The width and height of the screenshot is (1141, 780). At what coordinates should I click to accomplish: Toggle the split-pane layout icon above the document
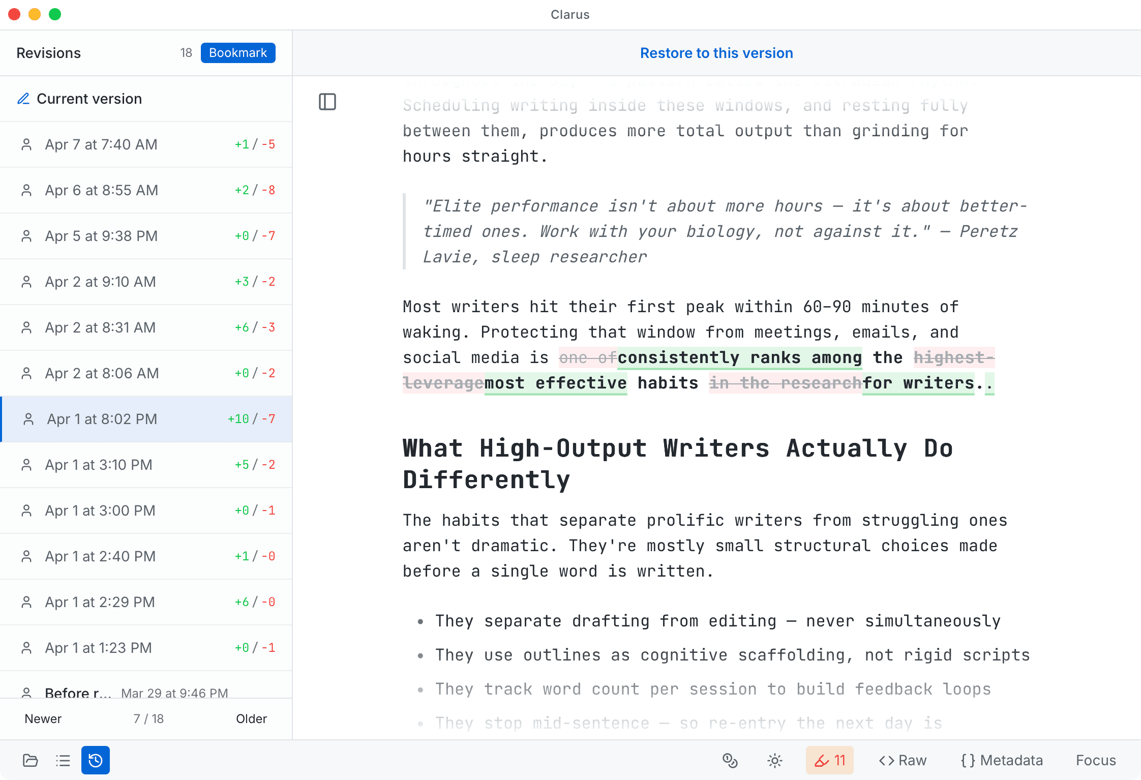(327, 102)
